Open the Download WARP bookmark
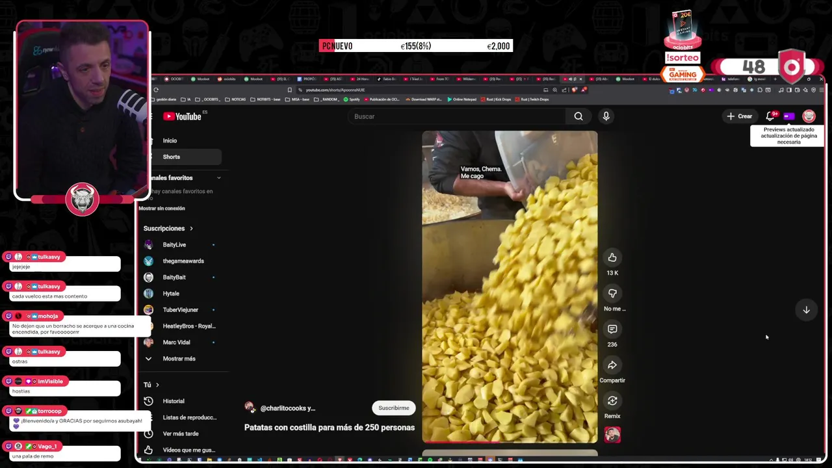Viewport: 832px width, 468px height. [x=424, y=99]
